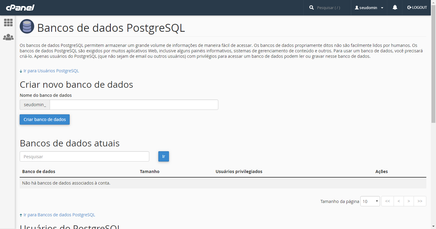Screen dimensions: 436x229
Task: Click 'Não há bancos de dados' message row
Action: (223, 183)
